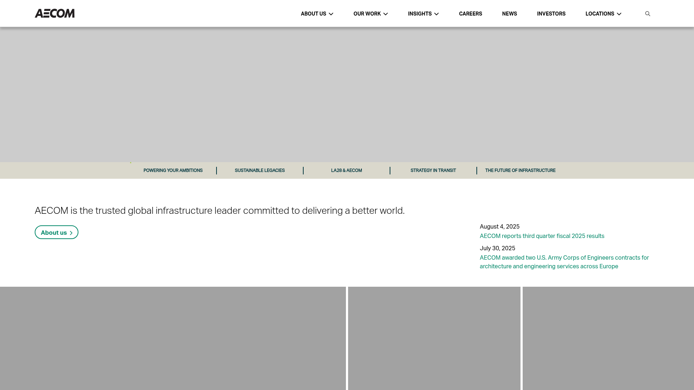Open the NEWS menu item

click(509, 13)
